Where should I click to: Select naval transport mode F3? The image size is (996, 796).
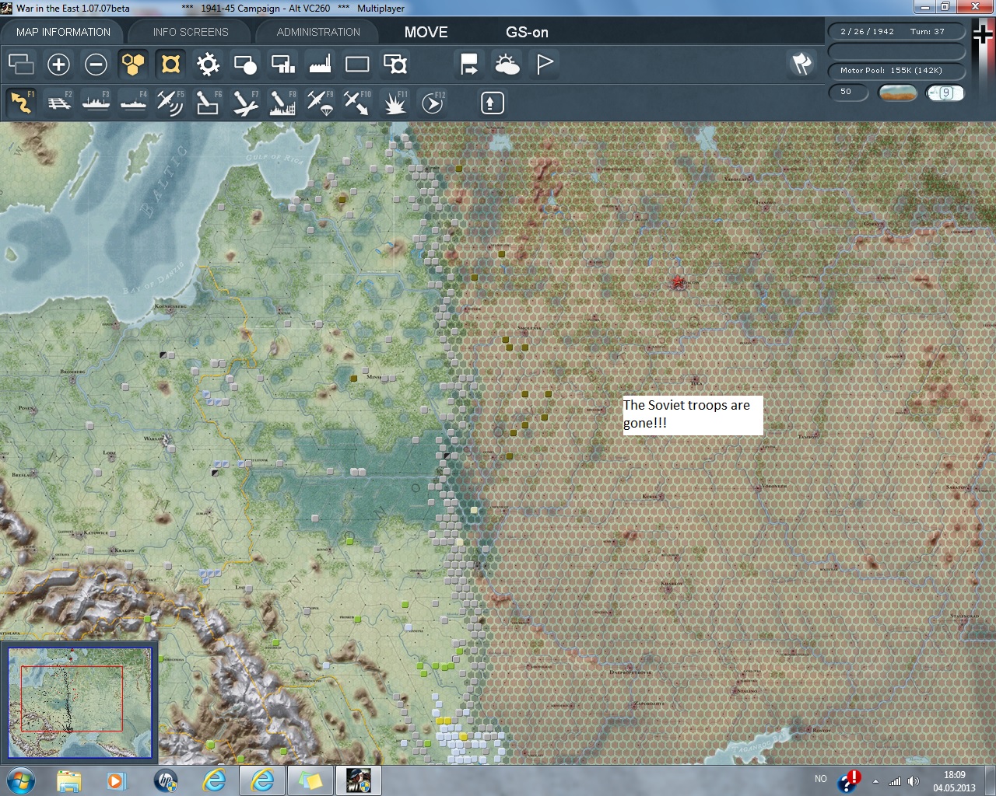click(x=96, y=103)
